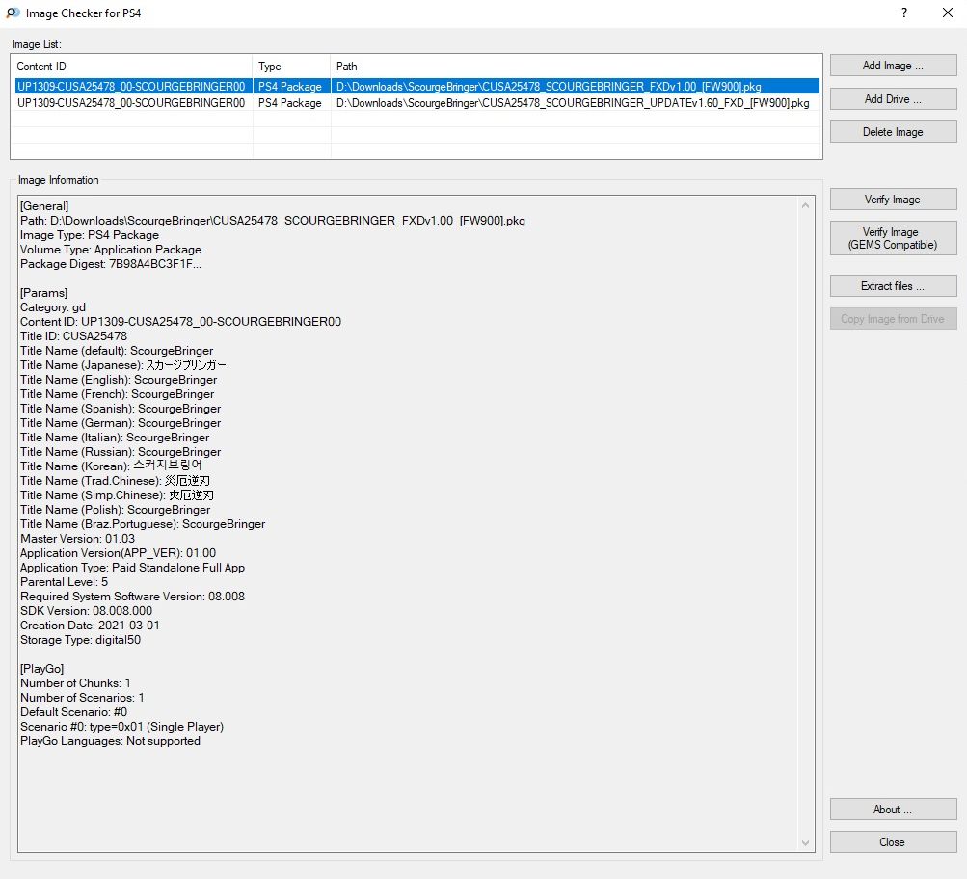Viewport: 967px width, 879px height.
Task: Click the question mark help button
Action: pyautogui.click(x=903, y=13)
